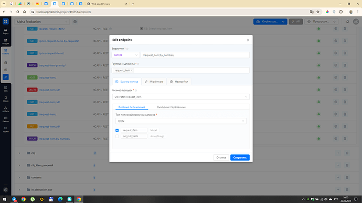The width and height of the screenshot is (362, 203).
Task: Open the help question mark icon
Action: point(6,190)
